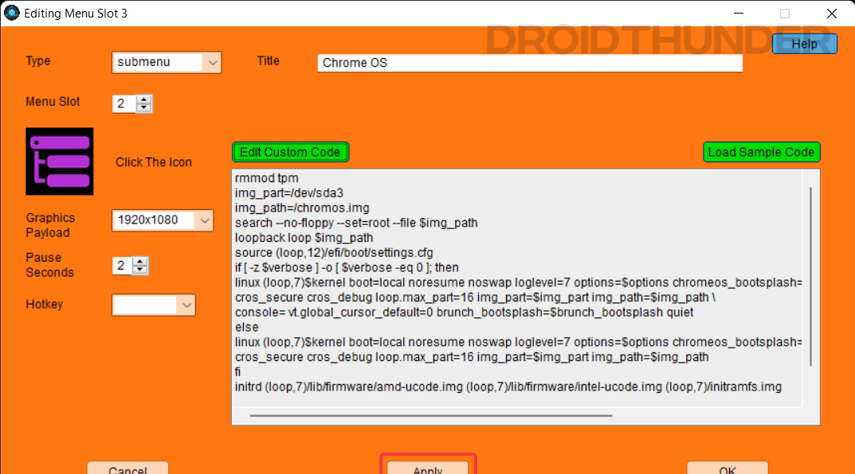Click the line starting 'if [ -z $verbose'
855x474 pixels.
(x=347, y=268)
